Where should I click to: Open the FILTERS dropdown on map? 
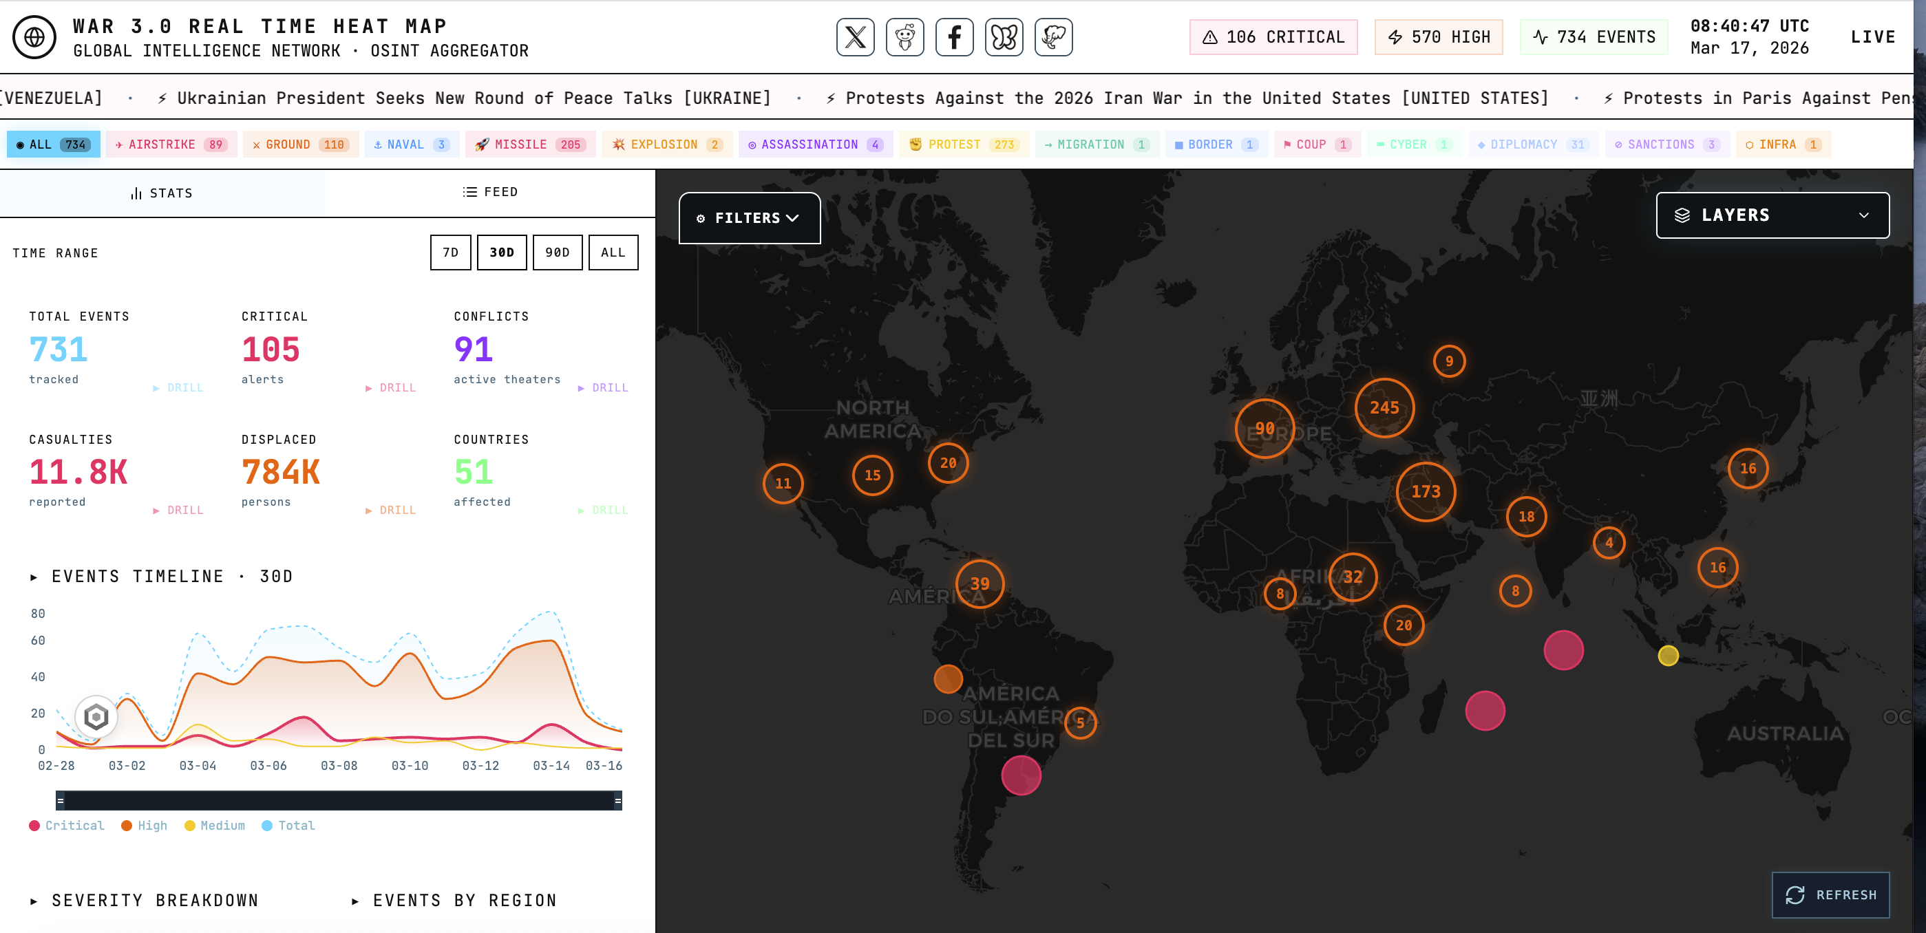coord(748,218)
